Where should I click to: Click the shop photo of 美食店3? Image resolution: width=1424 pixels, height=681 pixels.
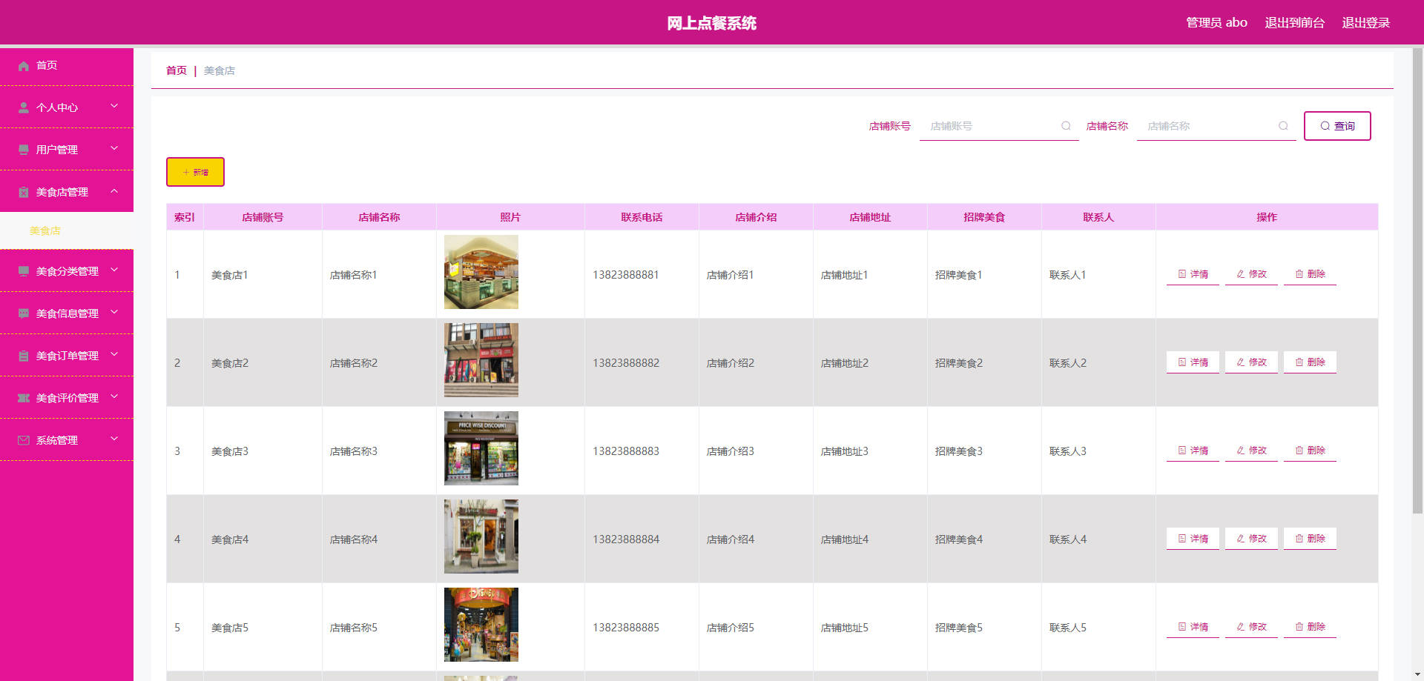point(481,448)
